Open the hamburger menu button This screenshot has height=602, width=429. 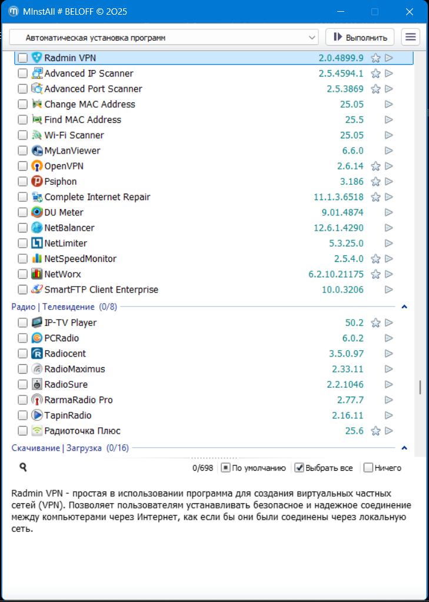point(411,37)
